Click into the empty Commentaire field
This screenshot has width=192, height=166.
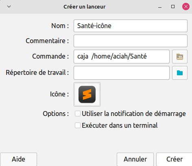(131, 41)
